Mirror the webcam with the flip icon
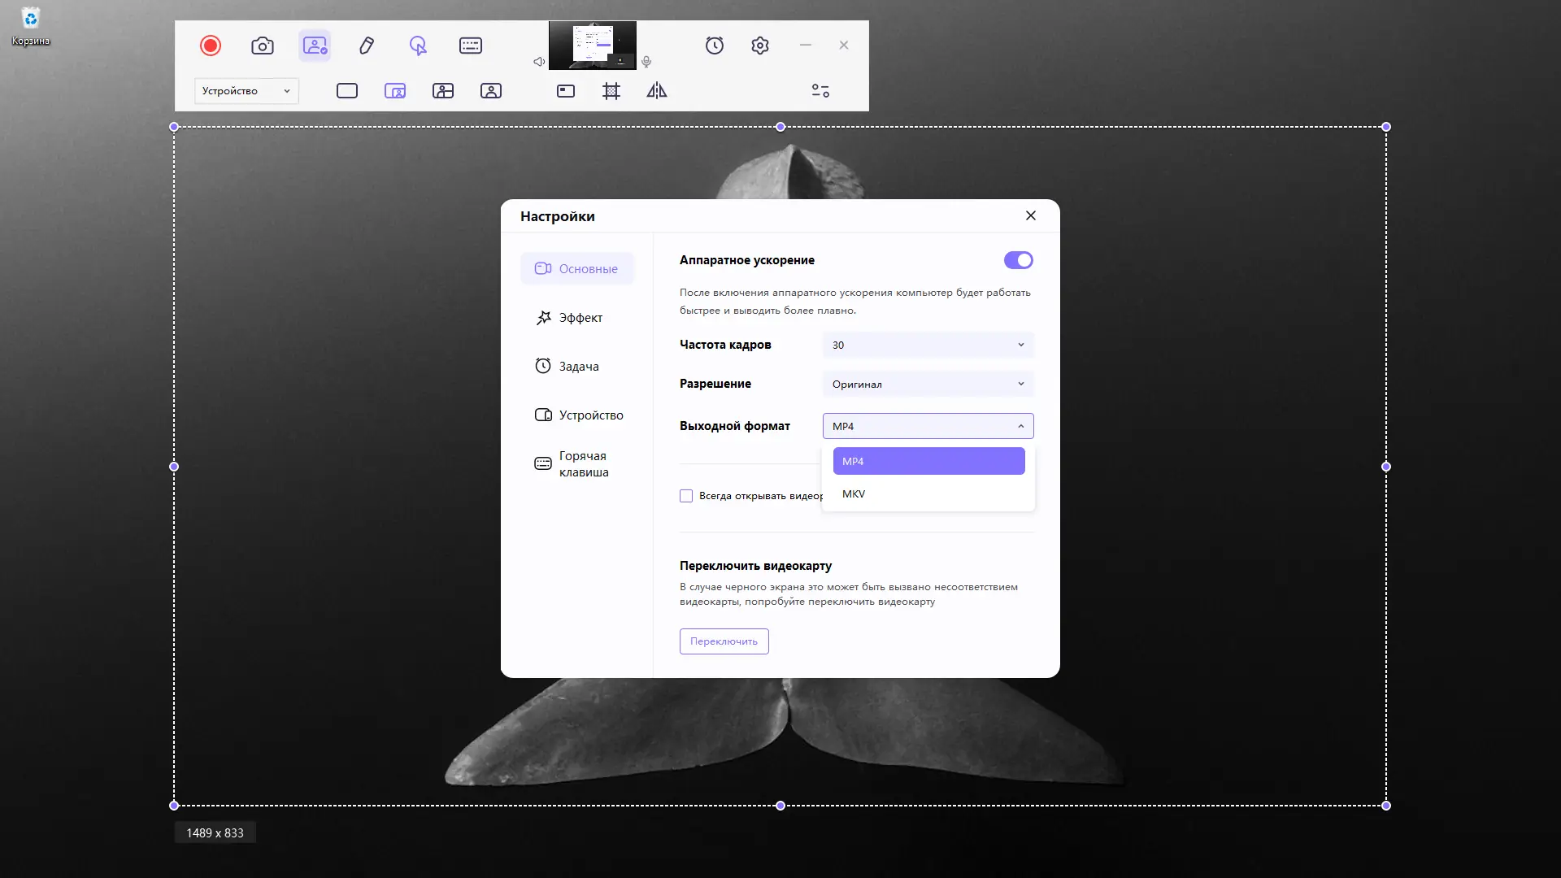This screenshot has width=1561, height=878. click(656, 91)
